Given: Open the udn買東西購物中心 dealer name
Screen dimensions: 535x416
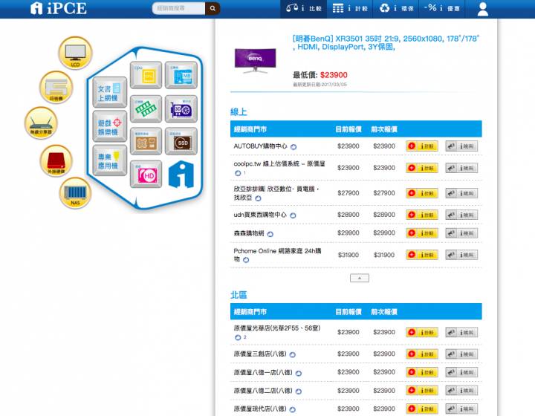Looking at the screenshot, I should point(260,215).
